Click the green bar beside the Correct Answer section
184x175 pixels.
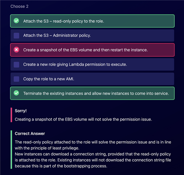[x=11, y=149]
